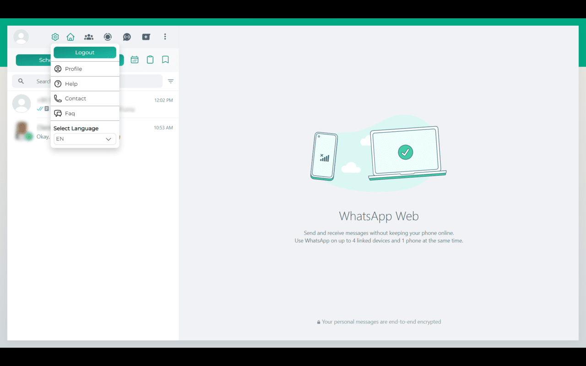Expand the three-dot overflow menu
The image size is (586, 366).
click(165, 37)
